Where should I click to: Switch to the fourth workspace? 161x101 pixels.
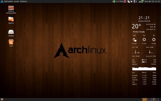[x=158, y=99]
